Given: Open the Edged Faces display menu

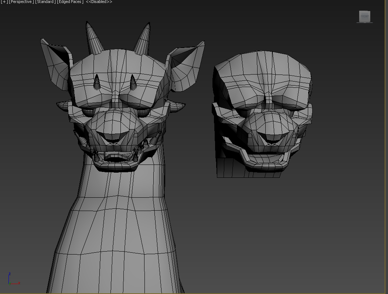Looking at the screenshot, I should point(70,2).
